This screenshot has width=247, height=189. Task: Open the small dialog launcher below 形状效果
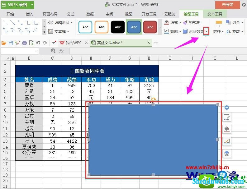click(206, 36)
